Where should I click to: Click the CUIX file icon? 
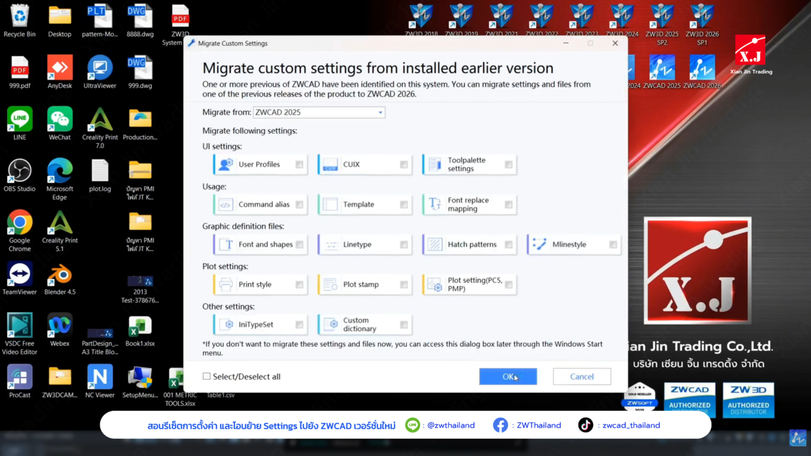point(330,165)
